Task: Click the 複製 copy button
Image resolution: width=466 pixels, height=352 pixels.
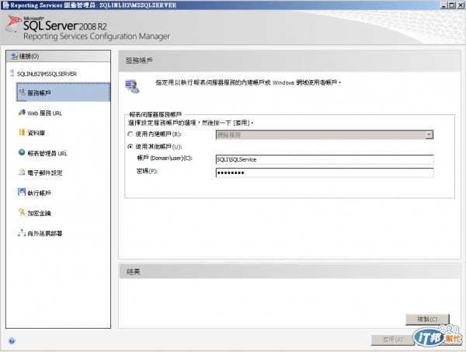Action: click(427, 319)
